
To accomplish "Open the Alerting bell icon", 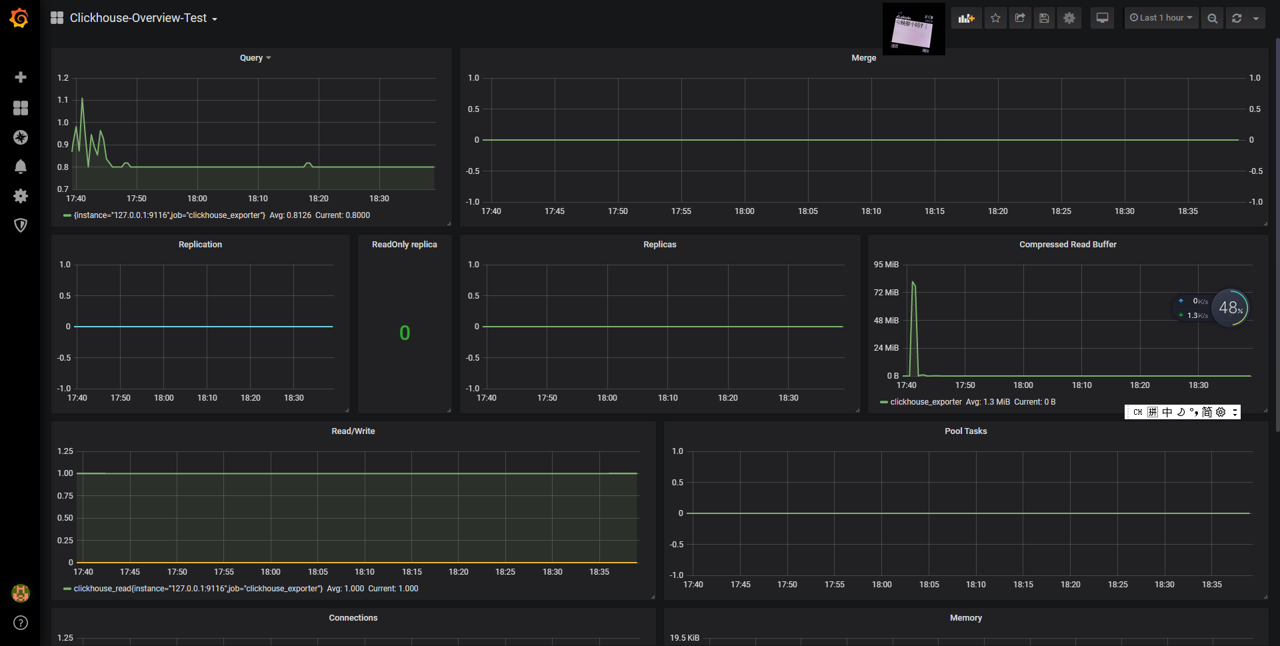I will pos(21,167).
